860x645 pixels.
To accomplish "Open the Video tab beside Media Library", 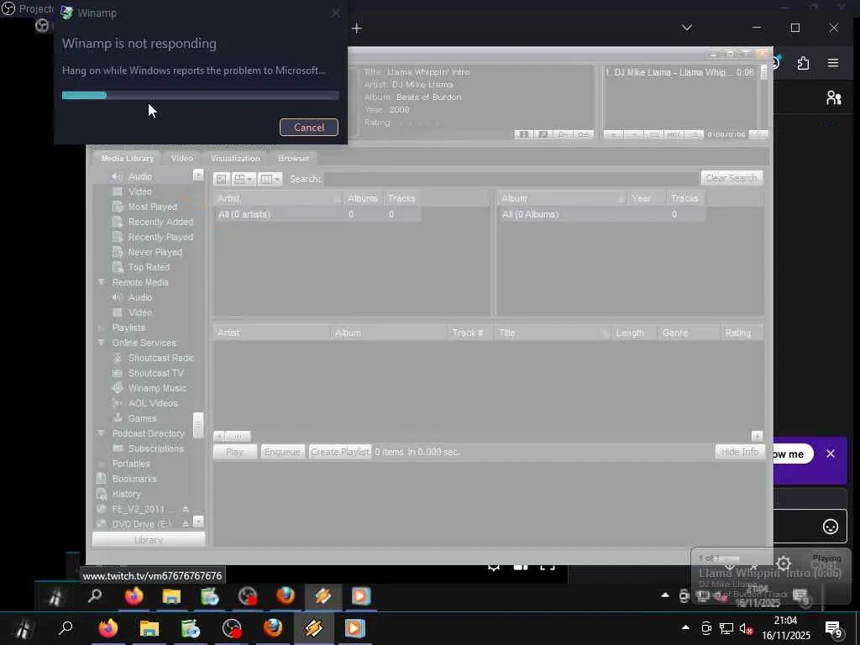I will click(x=181, y=158).
